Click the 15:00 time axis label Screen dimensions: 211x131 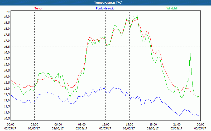click(x=129, y=125)
